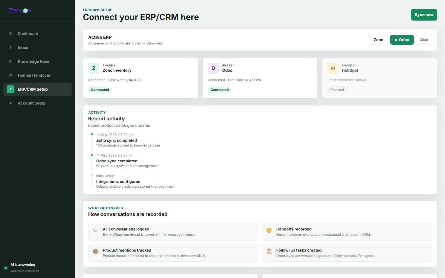This screenshot has width=445, height=278.
Task: Click the 'Recent activity' heading
Action: pos(107,119)
